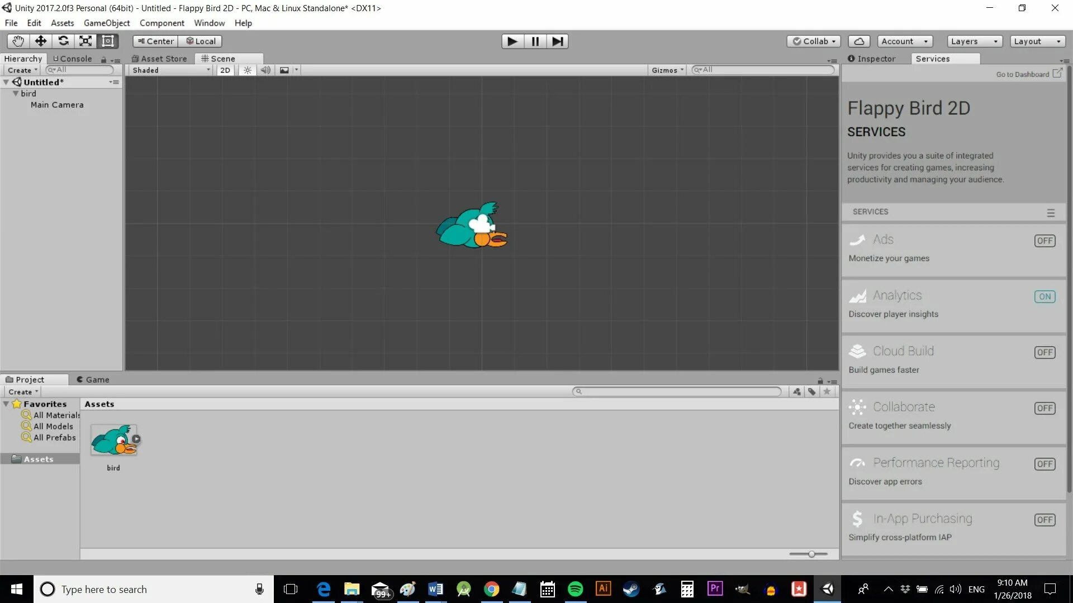
Task: Select the Move tool
Action: (41, 41)
